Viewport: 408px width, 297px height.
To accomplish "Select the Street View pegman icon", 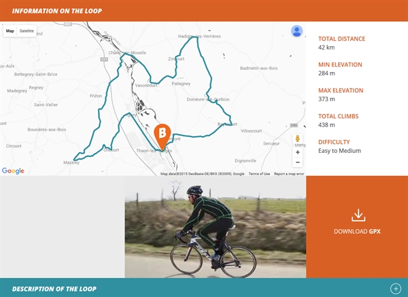I will coord(297,139).
